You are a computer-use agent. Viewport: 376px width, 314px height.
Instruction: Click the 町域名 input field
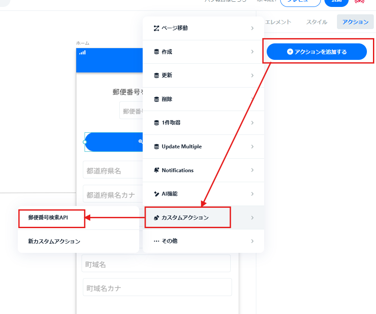coord(156,263)
